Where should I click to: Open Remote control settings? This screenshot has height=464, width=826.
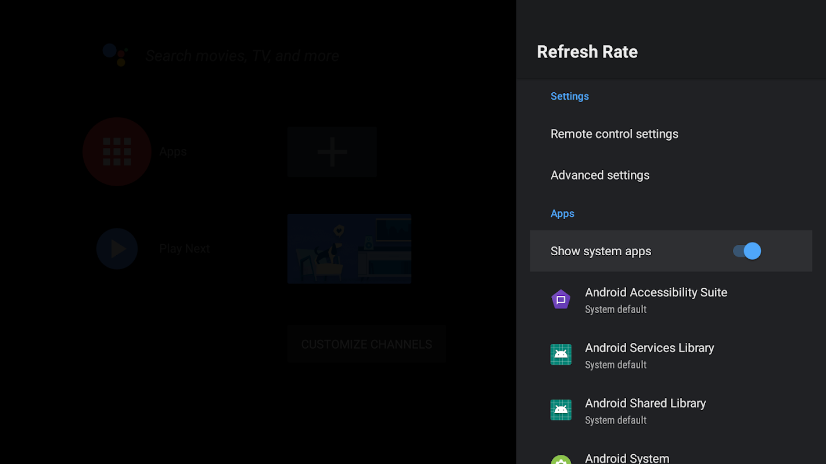click(x=614, y=134)
